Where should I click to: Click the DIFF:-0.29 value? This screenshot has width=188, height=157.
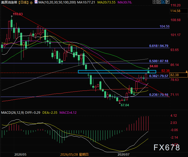click(x=33, y=113)
